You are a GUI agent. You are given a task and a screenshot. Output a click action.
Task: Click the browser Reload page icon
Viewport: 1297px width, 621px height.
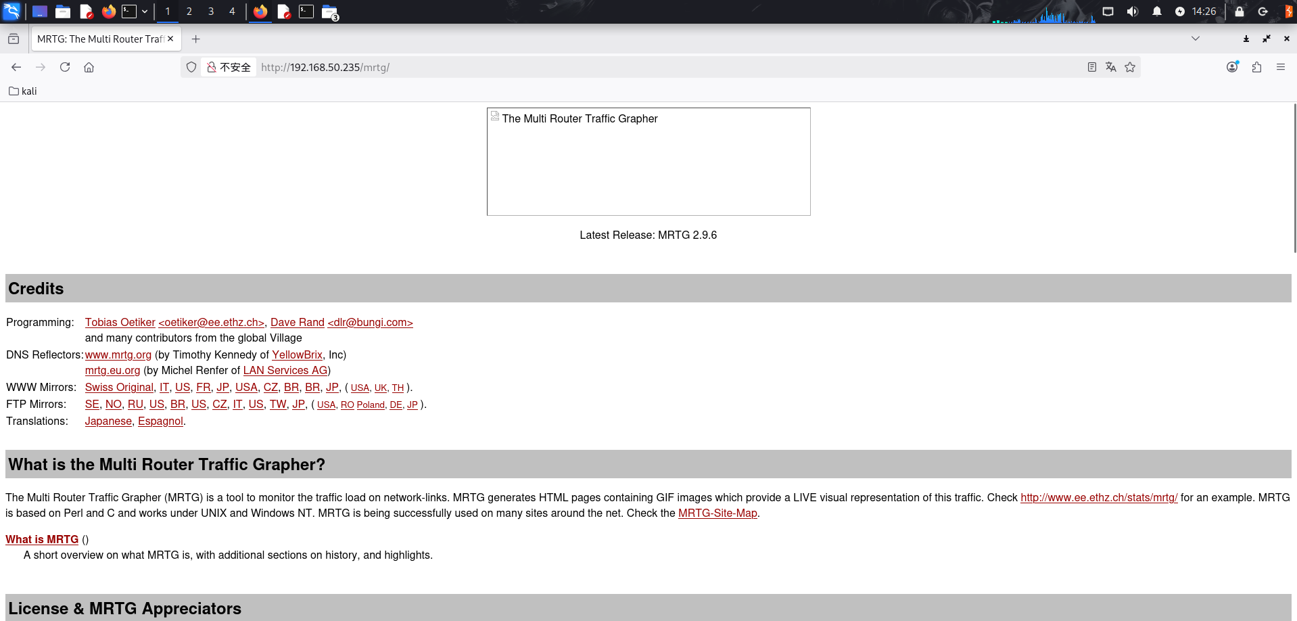(x=65, y=67)
